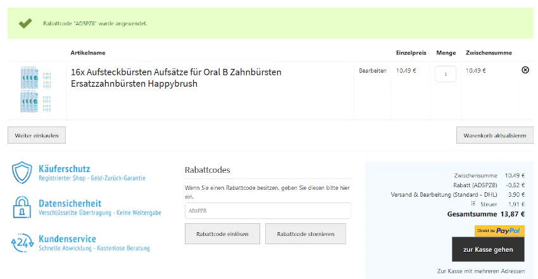This screenshot has width=538, height=279.
Task: Click Rabattcode stornieren button
Action: [305, 233]
